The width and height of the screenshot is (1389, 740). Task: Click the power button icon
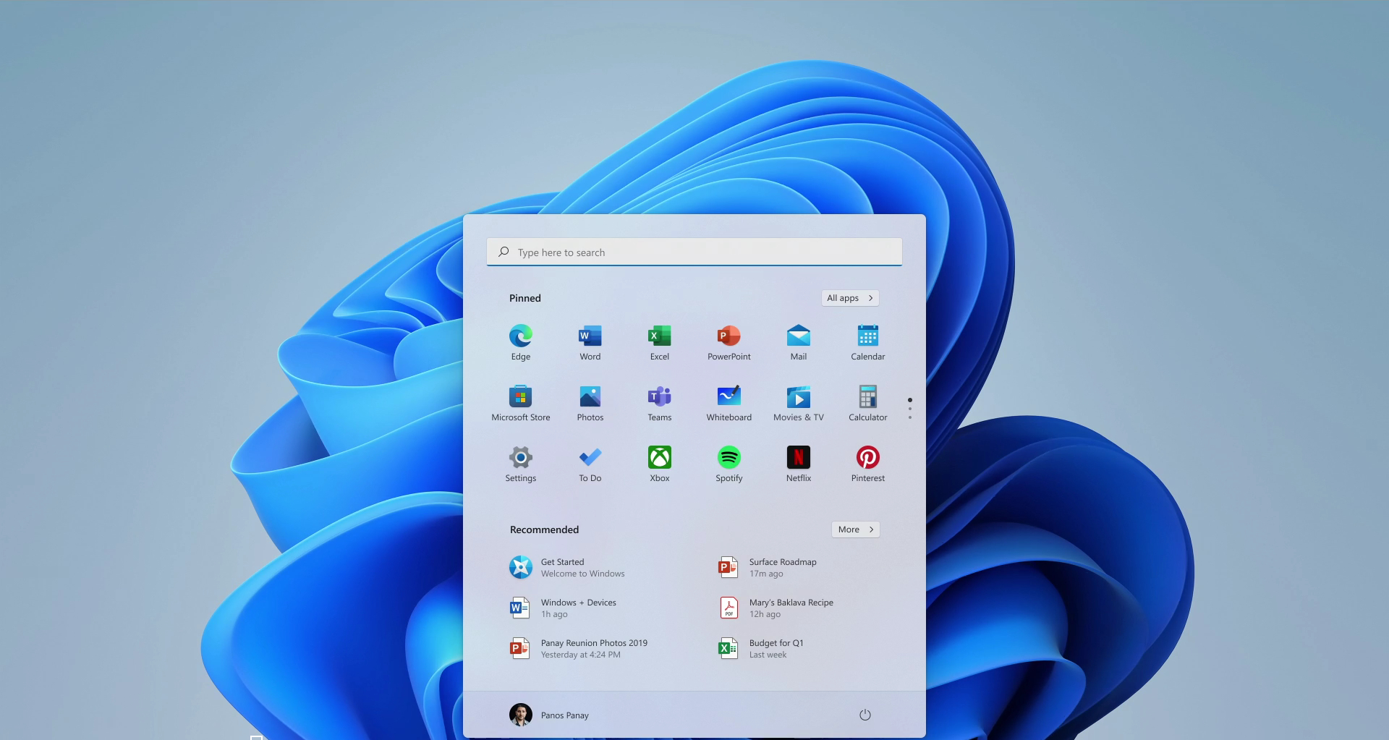[865, 715]
